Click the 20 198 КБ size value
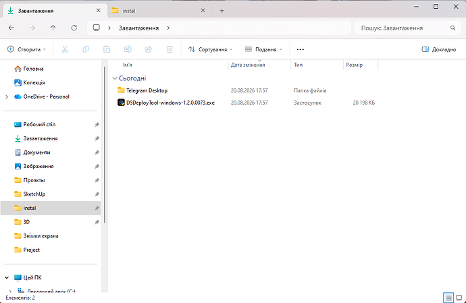The image size is (466, 303). 364,103
